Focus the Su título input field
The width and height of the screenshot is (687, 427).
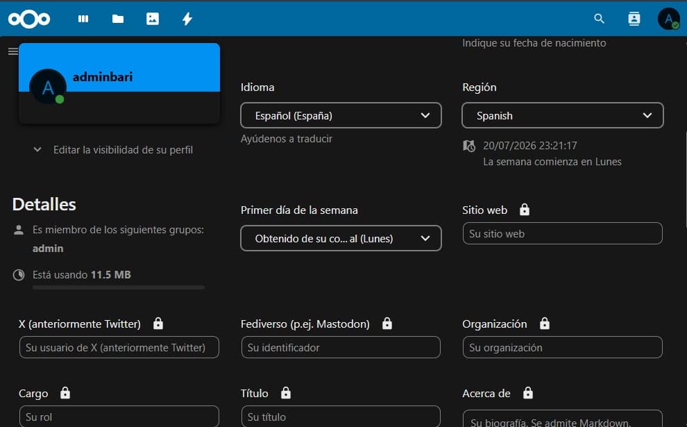pyautogui.click(x=341, y=417)
